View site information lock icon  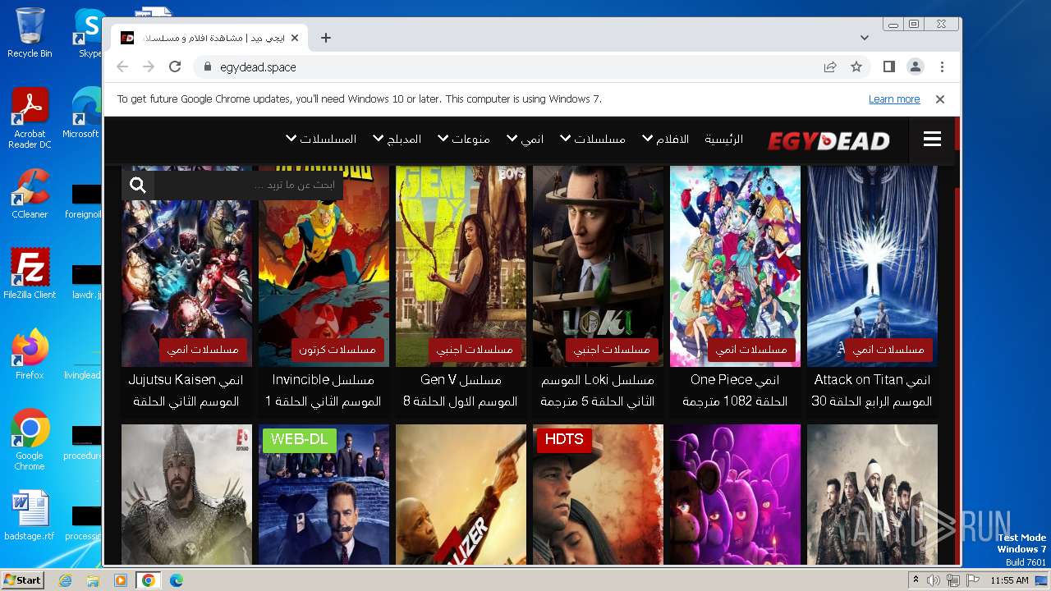point(207,67)
